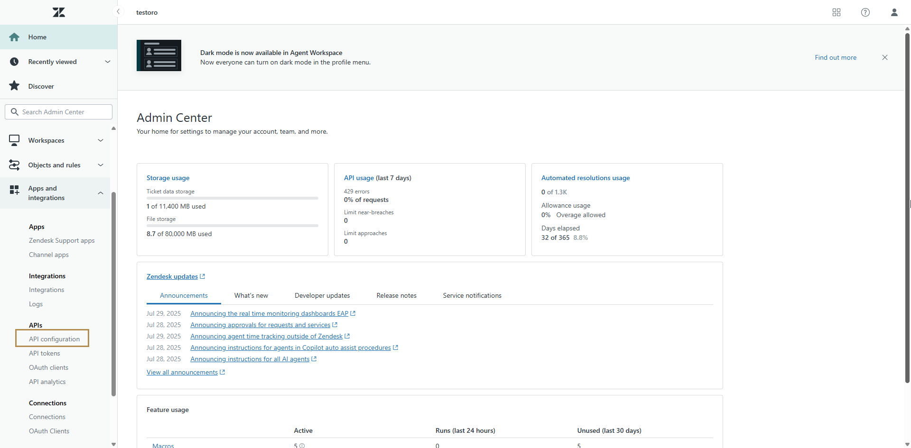911x448 pixels.
Task: Click the Zendesk logo icon
Action: (x=59, y=12)
